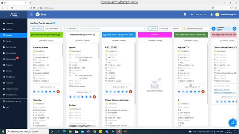Click the search magnifier icon in deals search box
The image size is (239, 134).
(145, 28)
